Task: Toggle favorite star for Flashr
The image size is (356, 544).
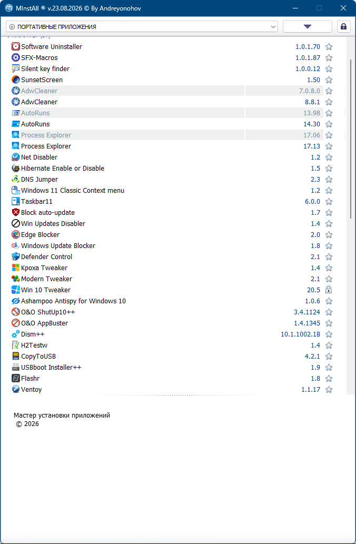Action: coord(329,378)
